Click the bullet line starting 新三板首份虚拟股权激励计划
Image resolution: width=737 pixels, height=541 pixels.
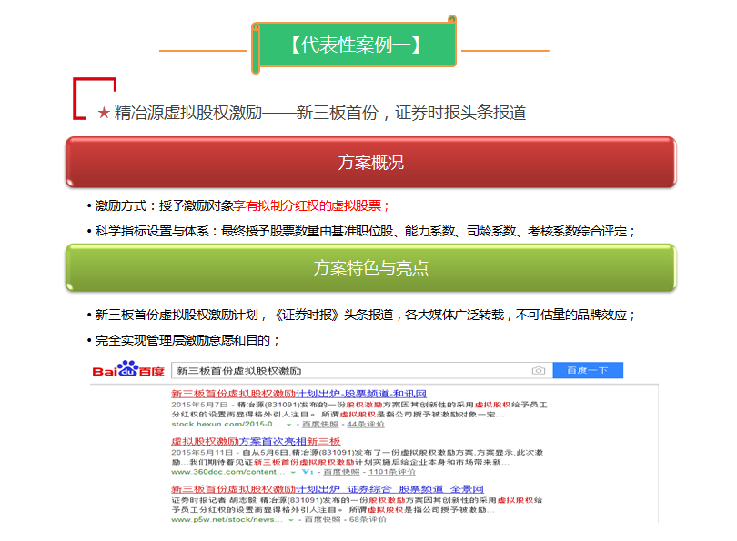tap(361, 315)
